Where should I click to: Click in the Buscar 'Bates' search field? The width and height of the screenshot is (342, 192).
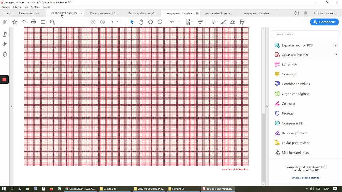[x=306, y=34]
